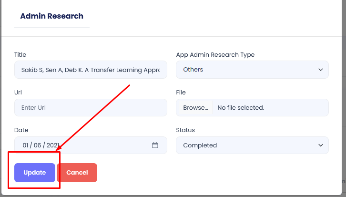Focus the Enter Url input field
346x197 pixels.
(91, 108)
